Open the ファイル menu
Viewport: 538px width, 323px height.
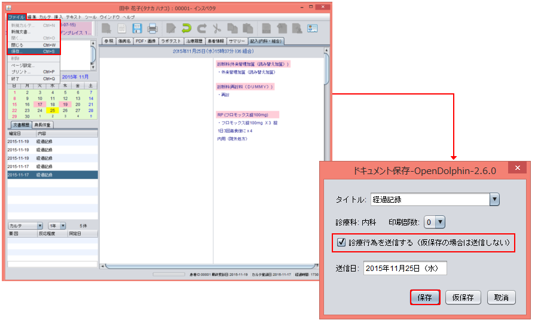pos(17,17)
